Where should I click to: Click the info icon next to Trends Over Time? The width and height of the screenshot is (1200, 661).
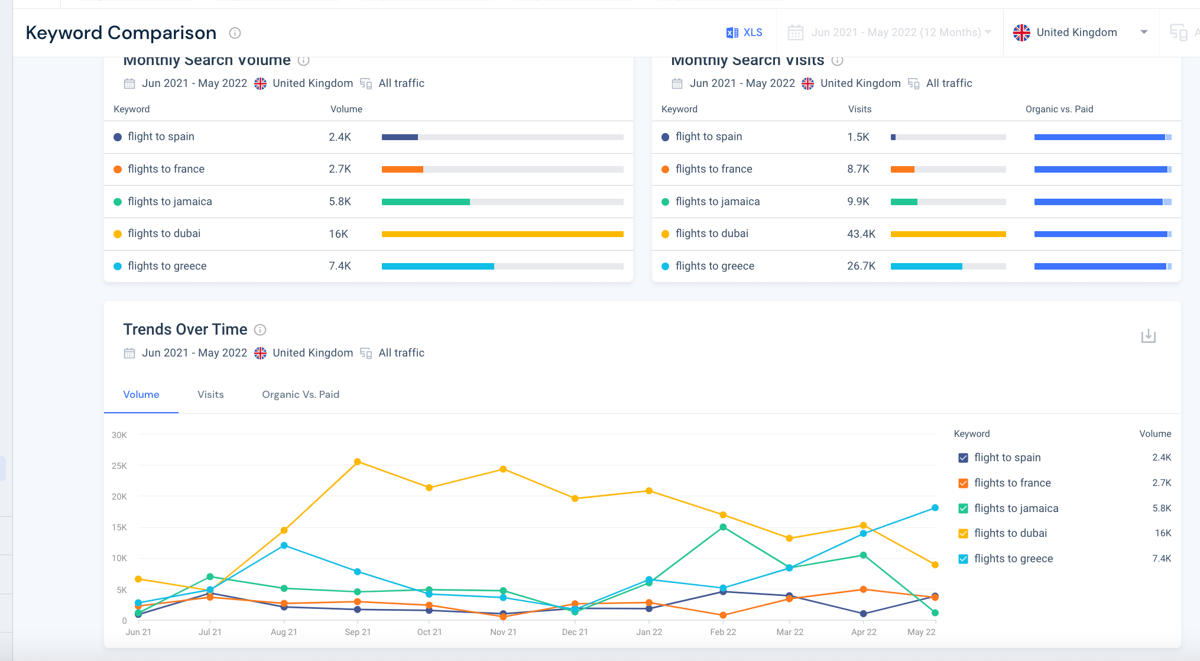tap(260, 330)
